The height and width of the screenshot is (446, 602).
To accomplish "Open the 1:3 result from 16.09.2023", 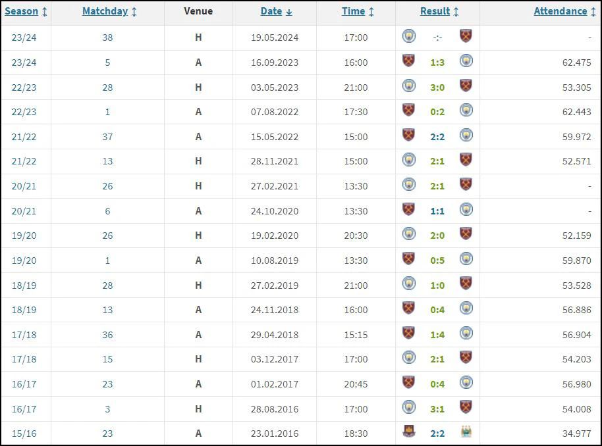I will coord(437,62).
